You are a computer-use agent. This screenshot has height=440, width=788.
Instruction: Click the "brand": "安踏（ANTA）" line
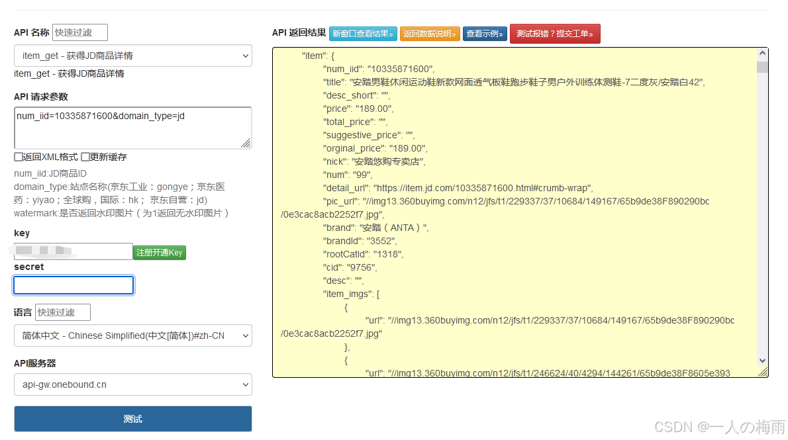click(x=375, y=228)
